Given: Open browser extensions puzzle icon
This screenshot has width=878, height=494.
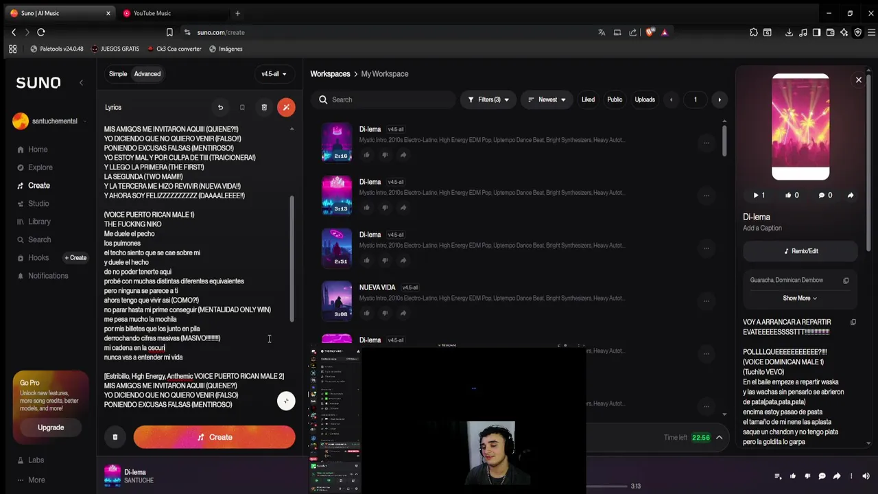Looking at the screenshot, I should click(754, 32).
